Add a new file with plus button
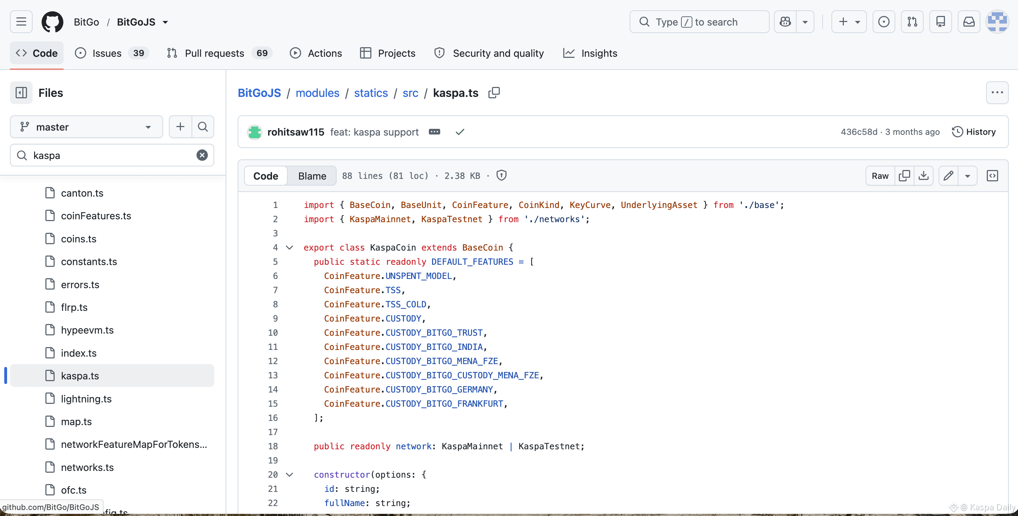The height and width of the screenshot is (516, 1018). 180,127
